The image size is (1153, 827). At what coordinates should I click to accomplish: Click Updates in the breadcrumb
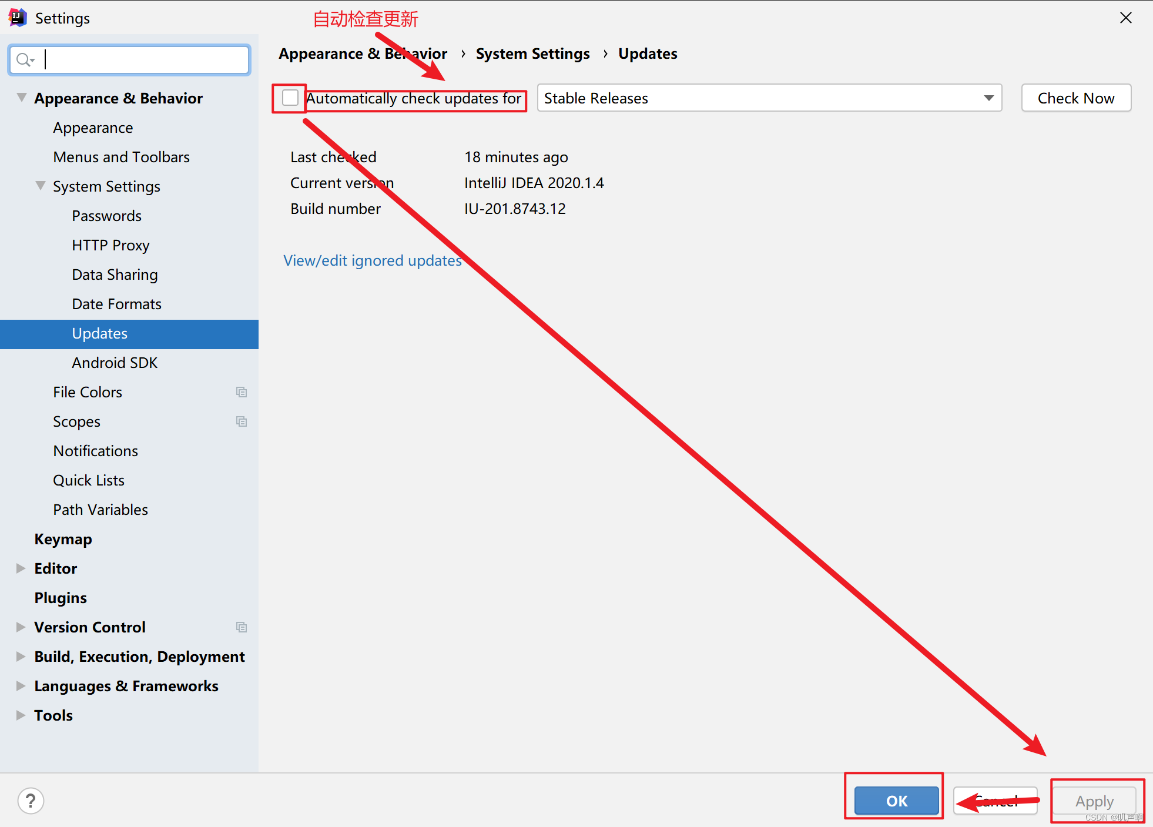pos(648,53)
